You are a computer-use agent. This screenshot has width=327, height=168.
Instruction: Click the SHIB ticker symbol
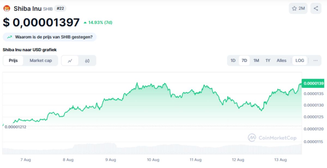[x=48, y=9]
